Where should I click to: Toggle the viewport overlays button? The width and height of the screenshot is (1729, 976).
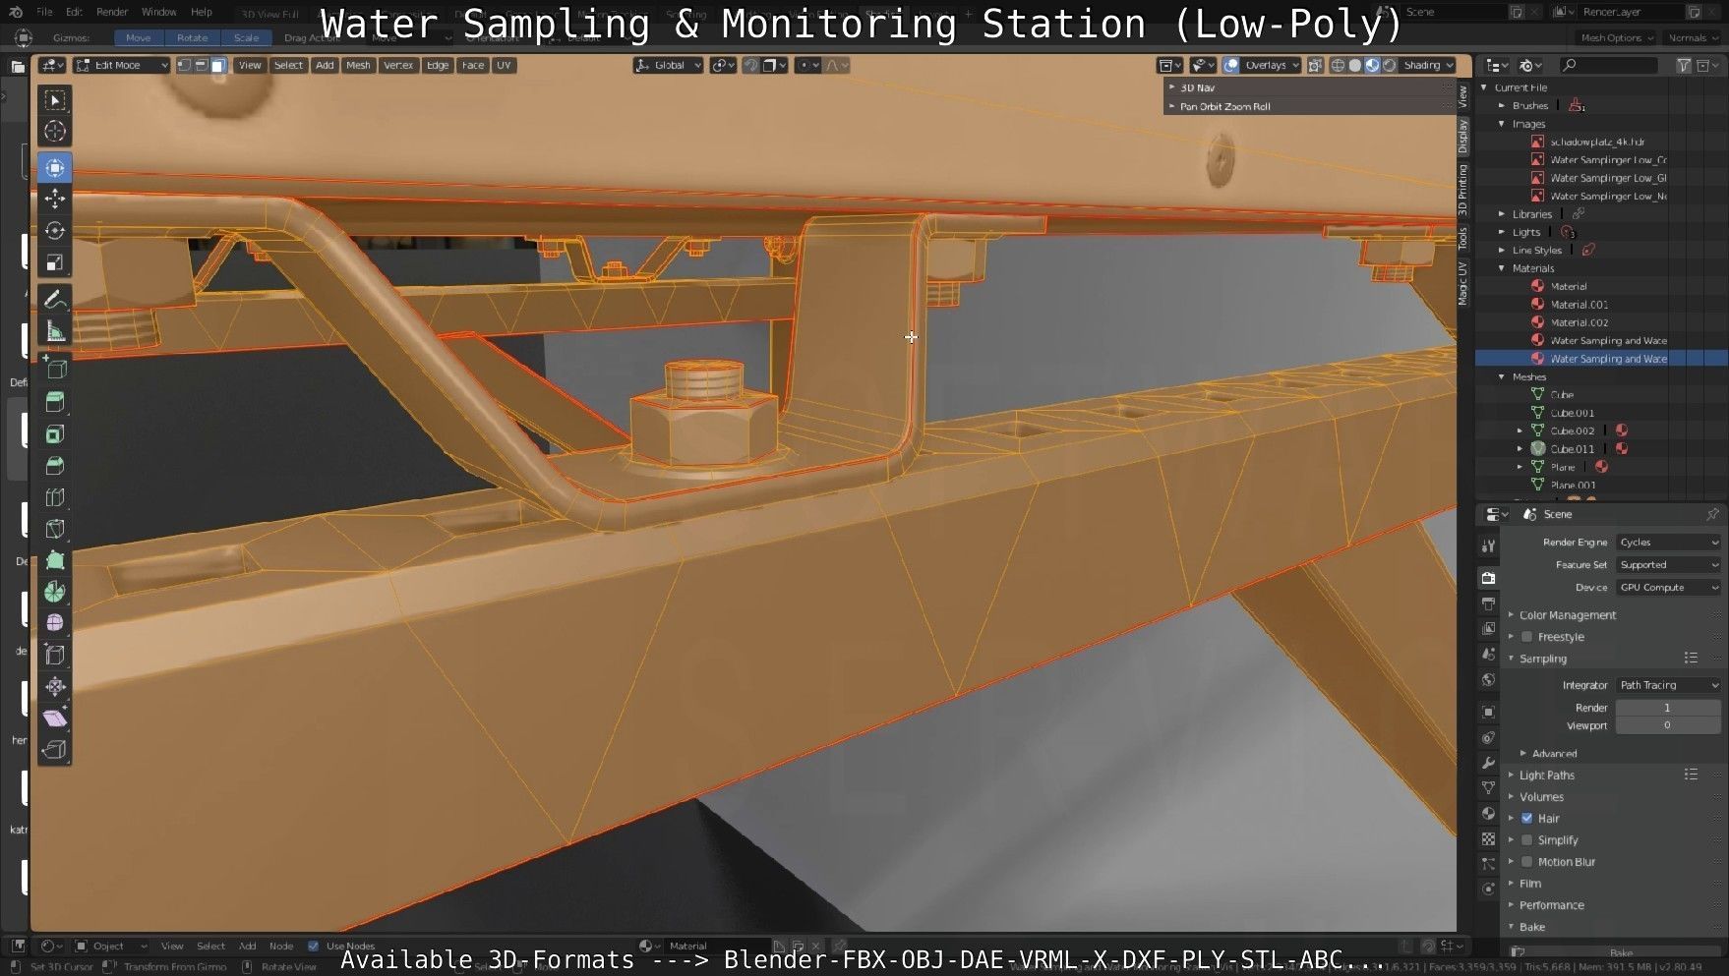1231,65
